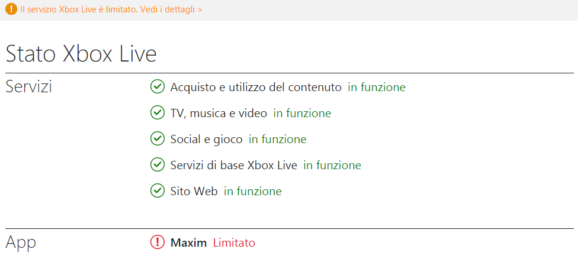Click checkmark icon beside Social e gioco
578x265 pixels.
(158, 139)
